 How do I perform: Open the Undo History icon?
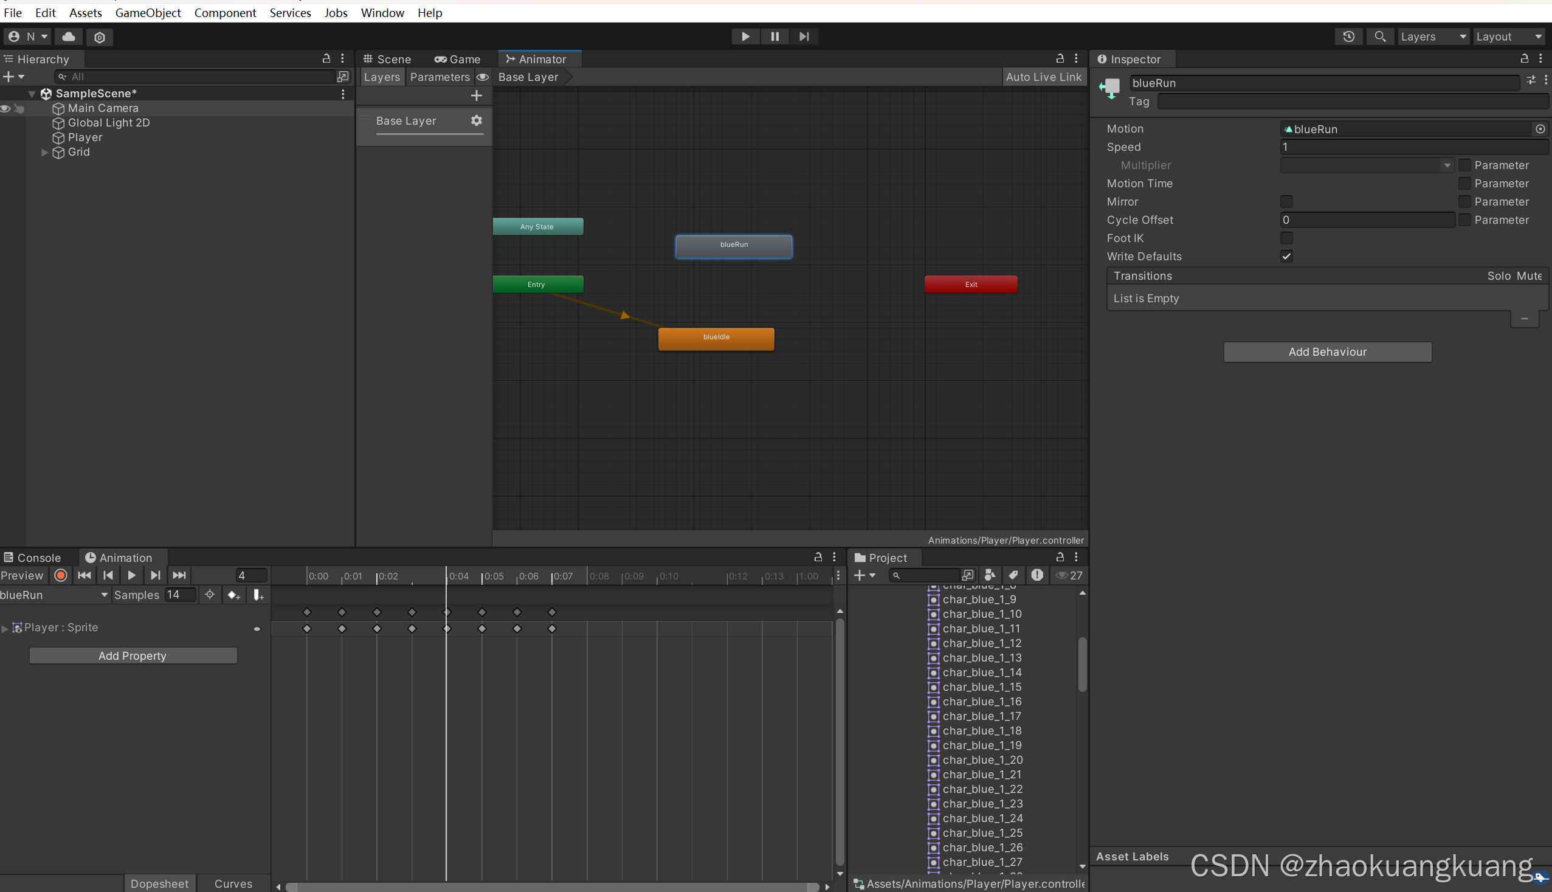point(1348,36)
